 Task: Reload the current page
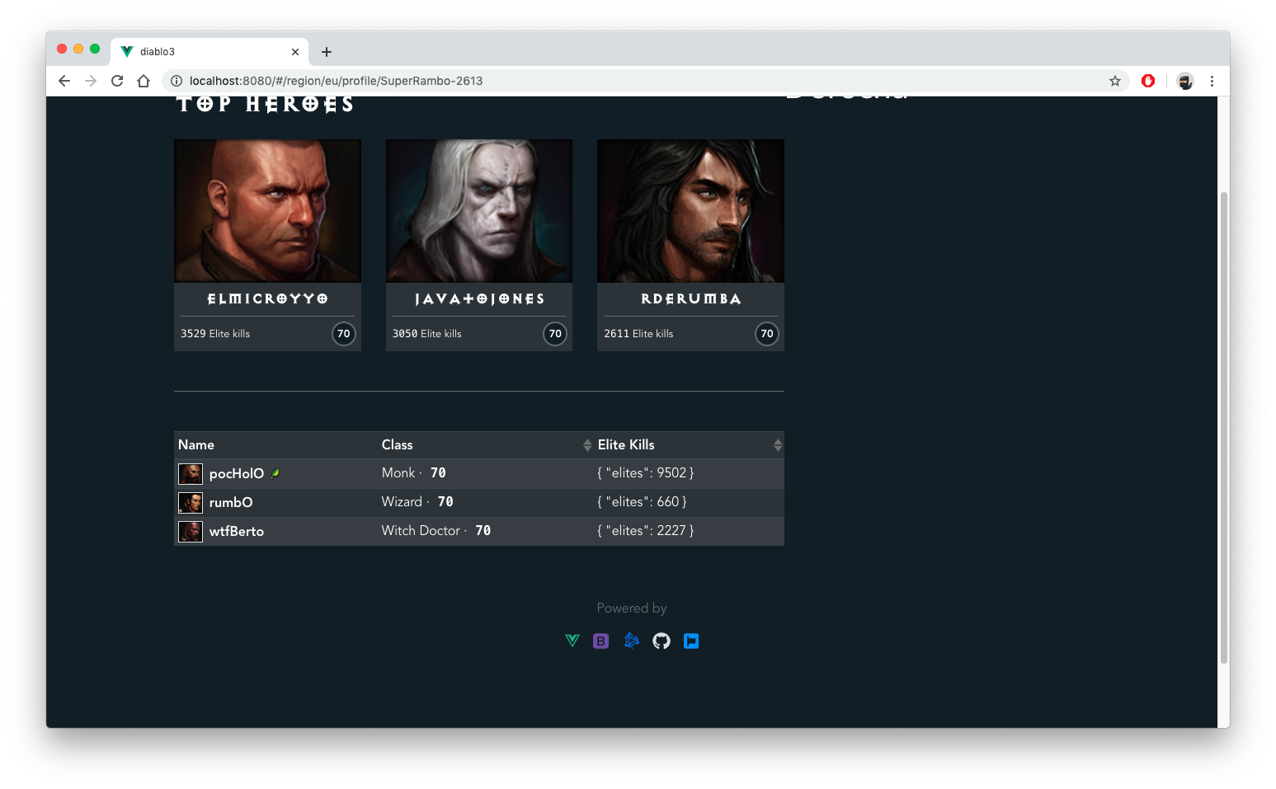117,81
